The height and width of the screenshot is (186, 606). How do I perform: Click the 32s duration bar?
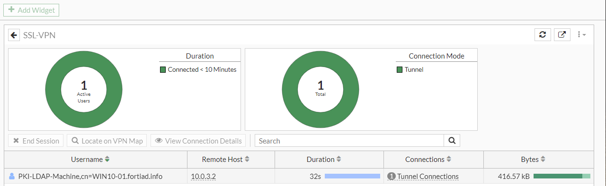(352, 176)
